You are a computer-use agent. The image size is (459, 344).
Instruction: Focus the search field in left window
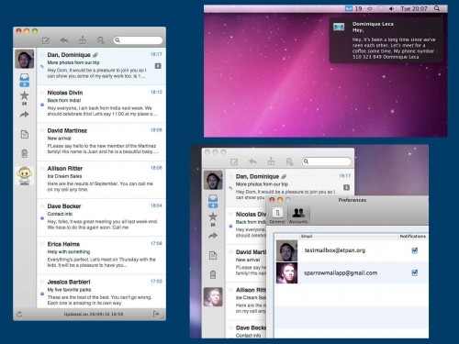tap(138, 40)
